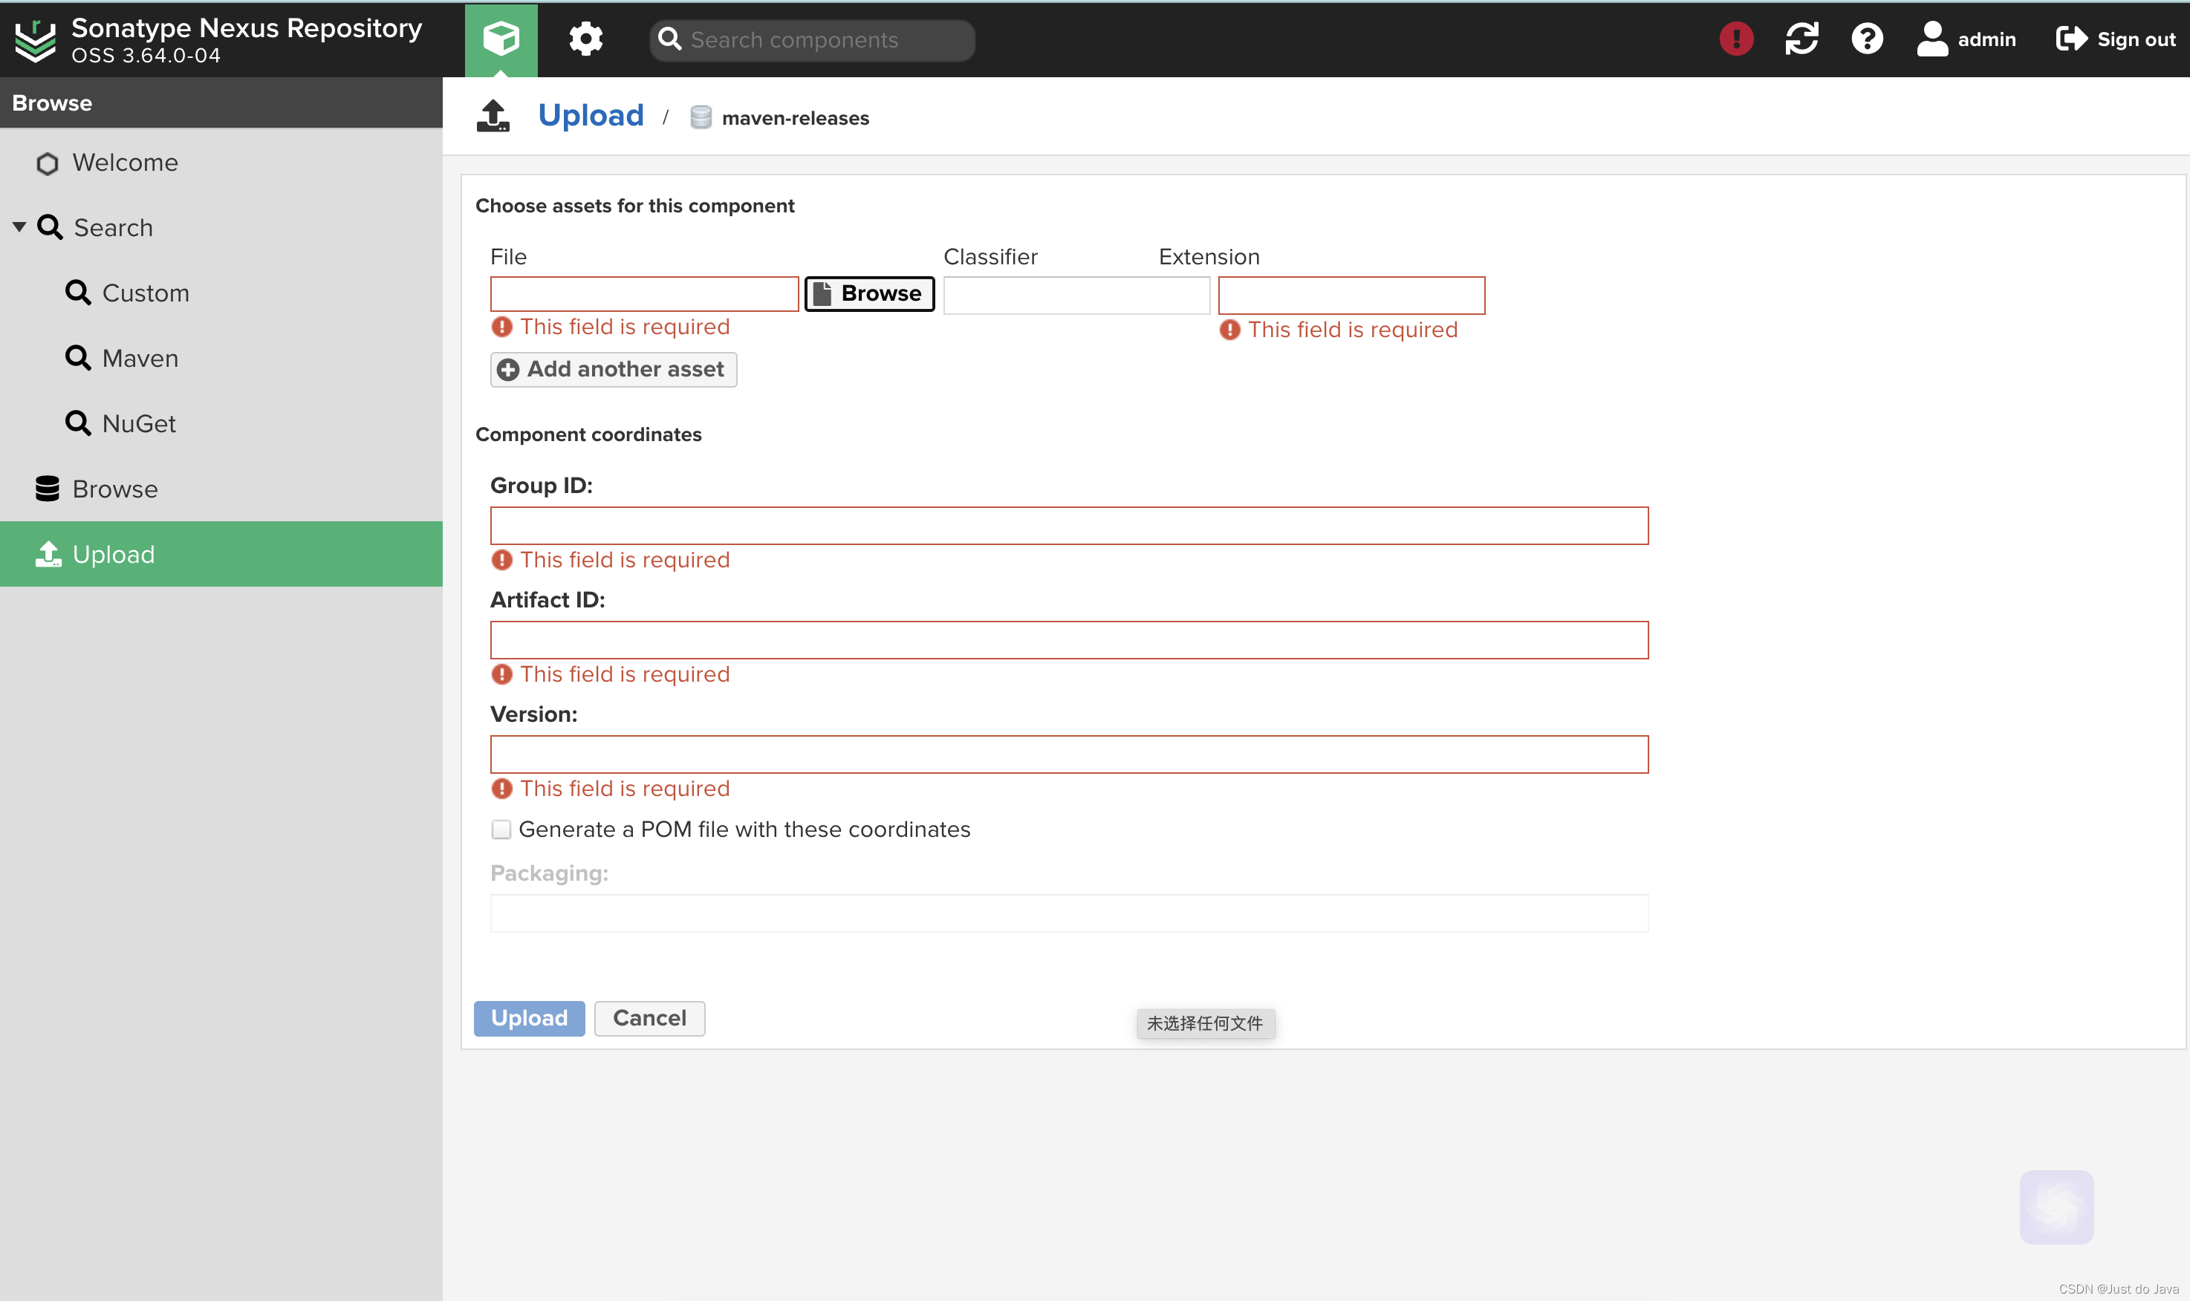Click the Sign out icon
Image resolution: width=2190 pixels, height=1301 pixels.
(x=2070, y=39)
